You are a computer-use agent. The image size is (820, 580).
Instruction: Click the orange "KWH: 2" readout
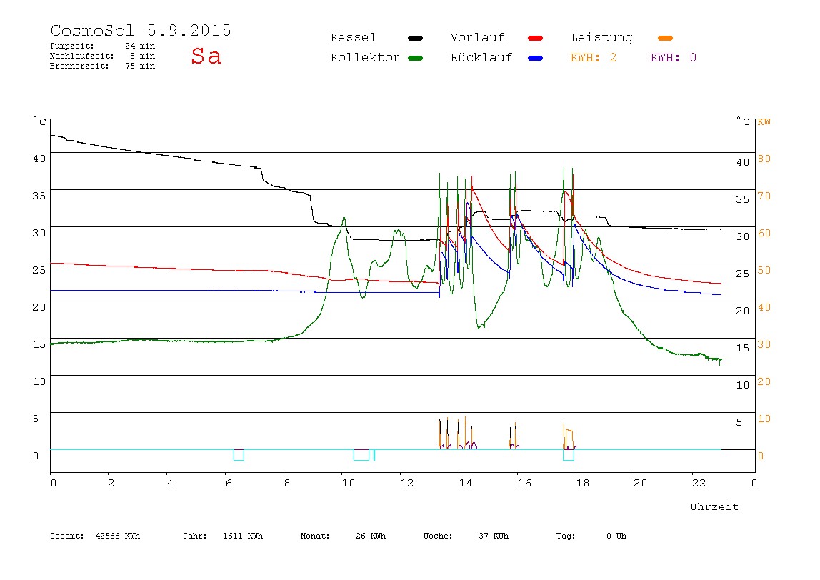tap(594, 58)
